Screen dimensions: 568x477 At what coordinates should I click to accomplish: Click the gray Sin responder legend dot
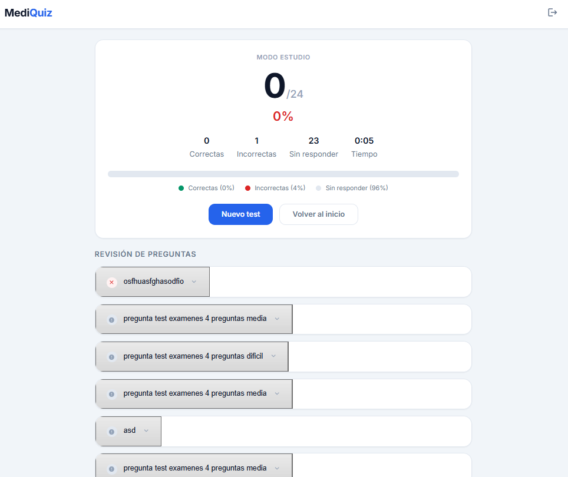tap(319, 188)
